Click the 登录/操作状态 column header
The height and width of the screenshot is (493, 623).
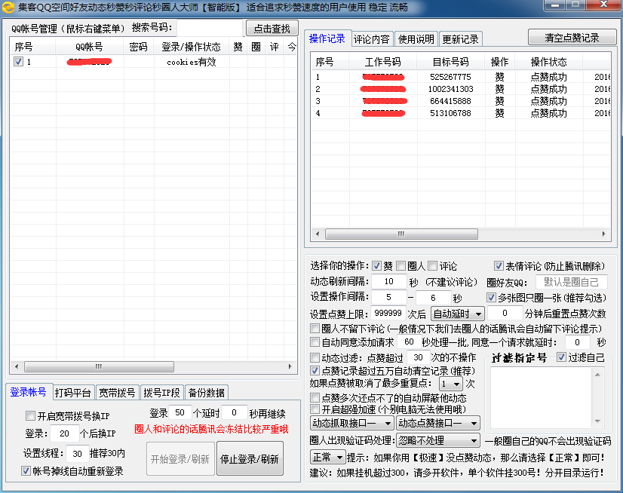pyautogui.click(x=191, y=47)
